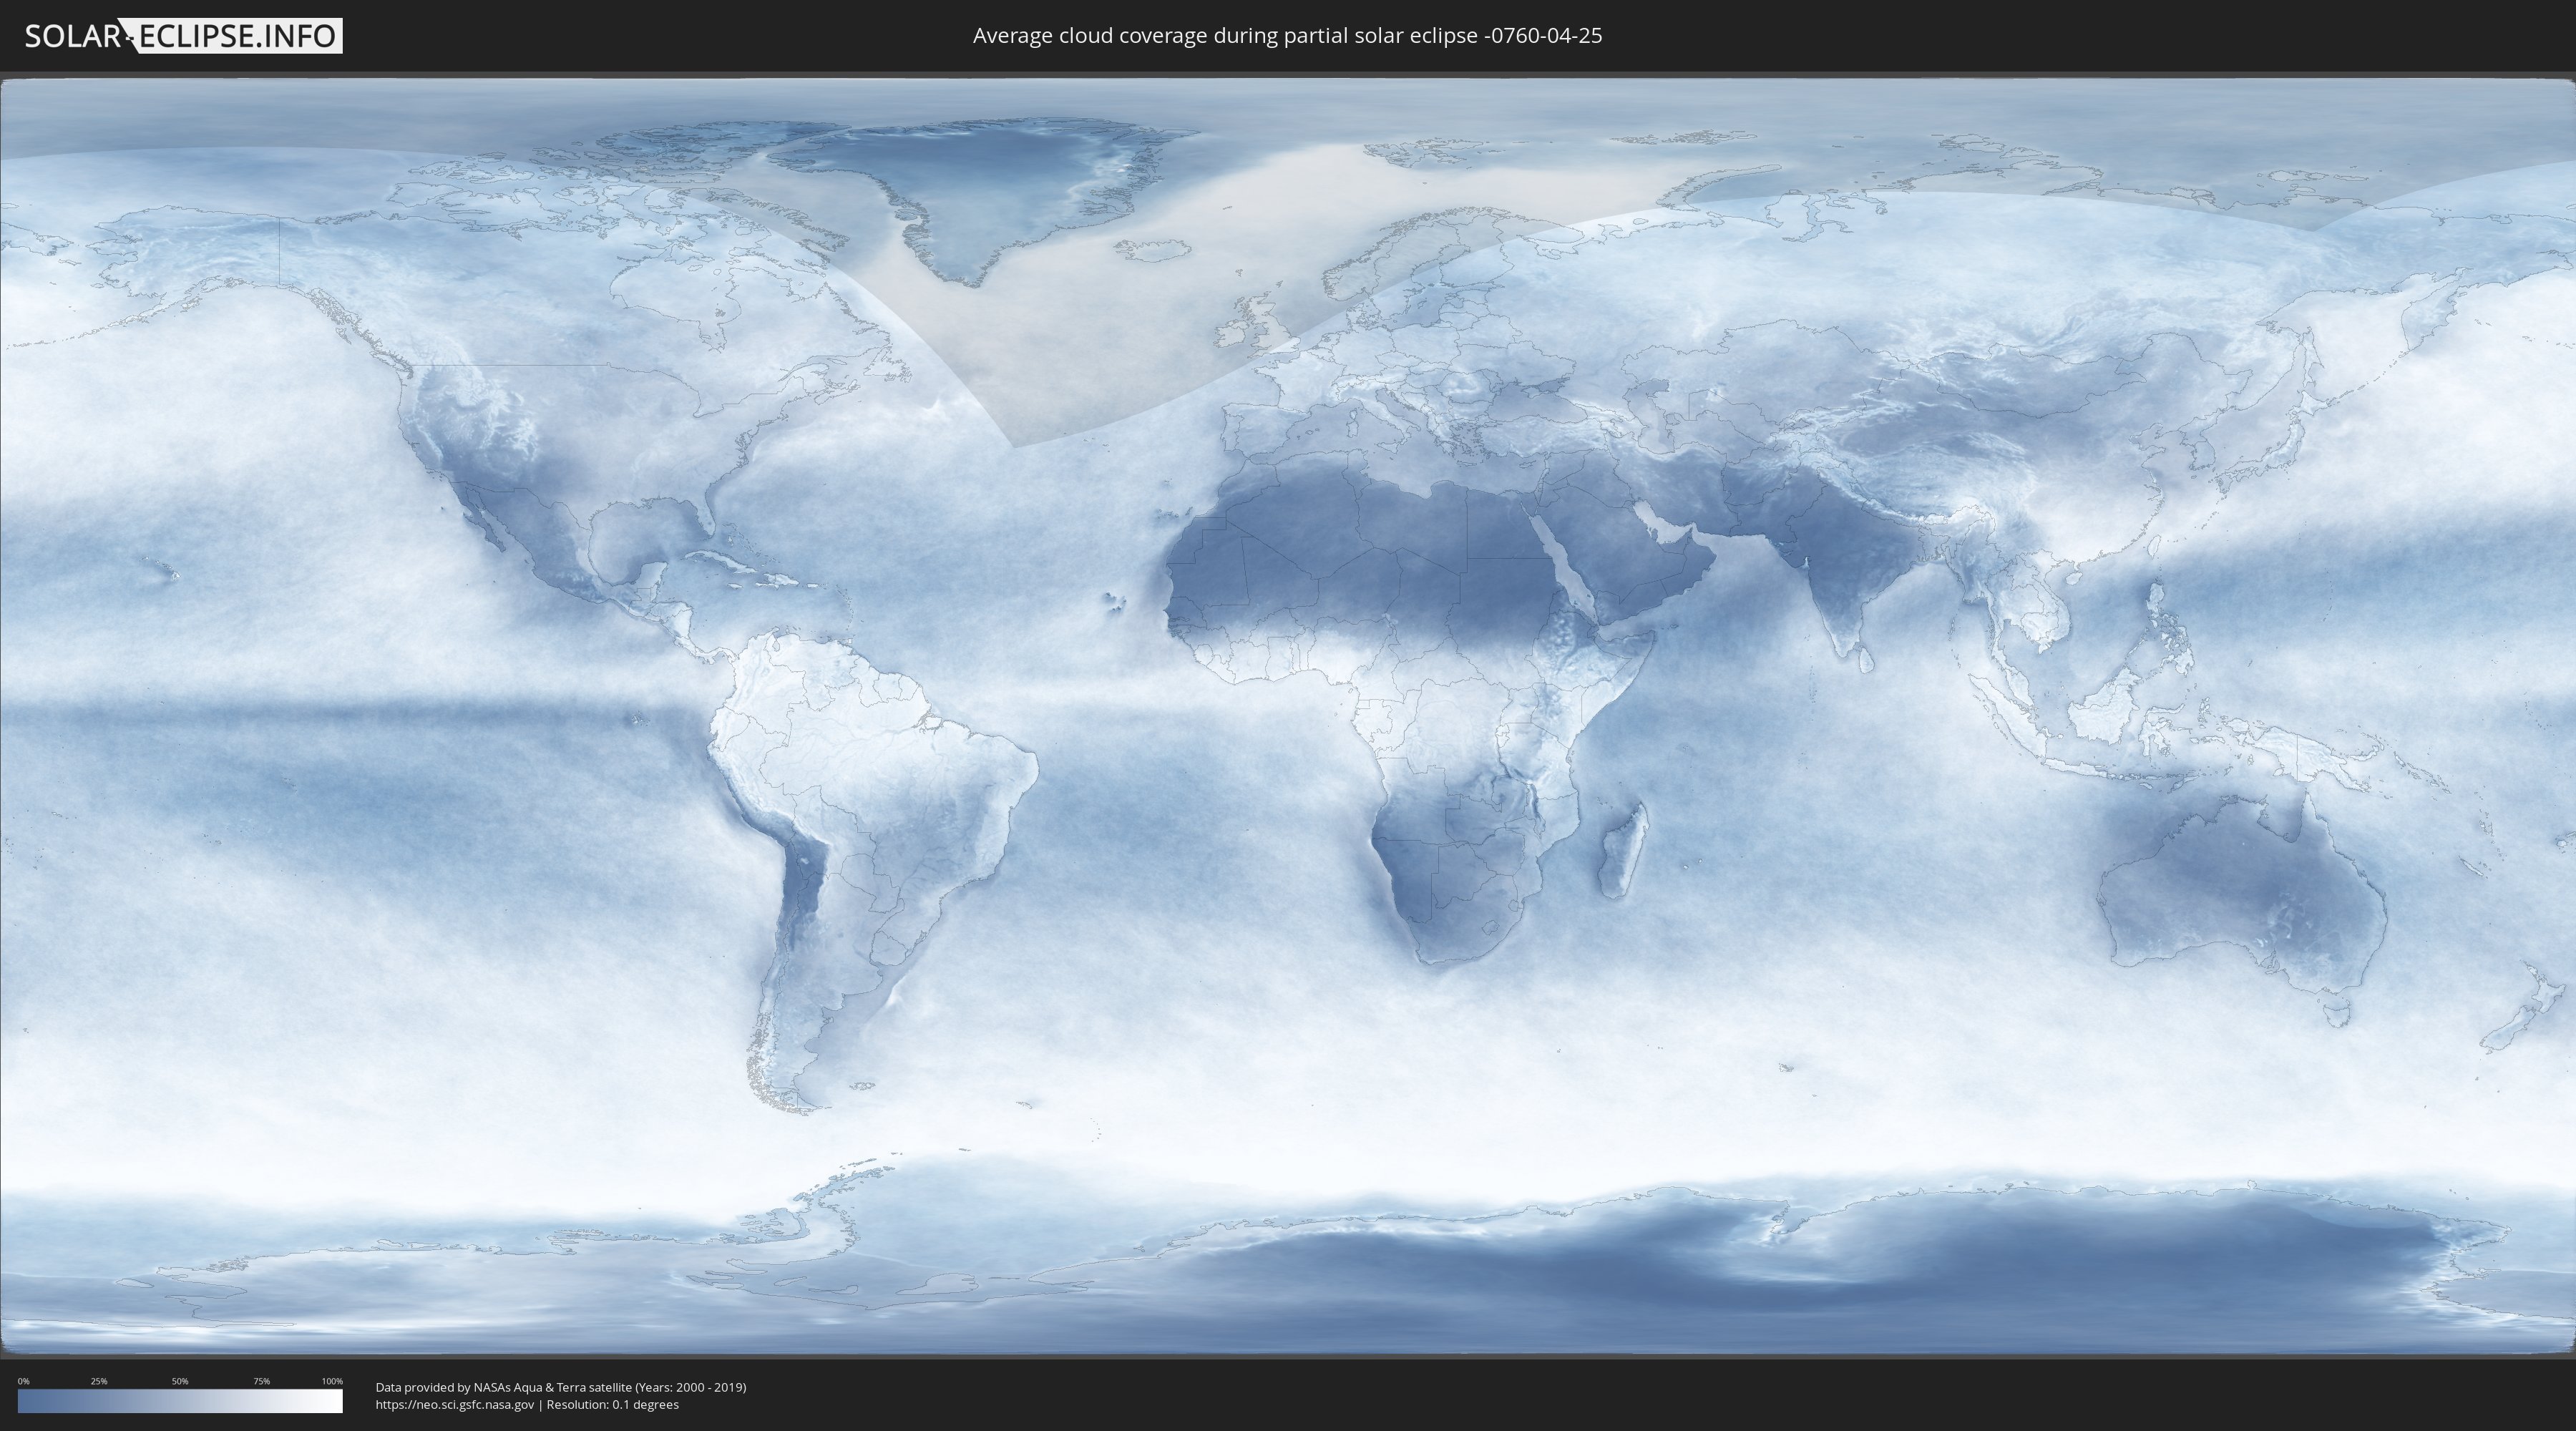Click the SOLAR-ECLIPSE.INFO logo
Viewport: 2576px width, 1431px height.
(183, 36)
